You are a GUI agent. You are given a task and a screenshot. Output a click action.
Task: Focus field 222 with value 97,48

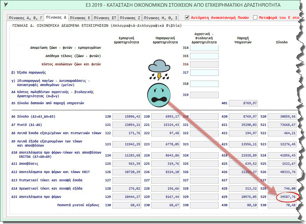166,133
